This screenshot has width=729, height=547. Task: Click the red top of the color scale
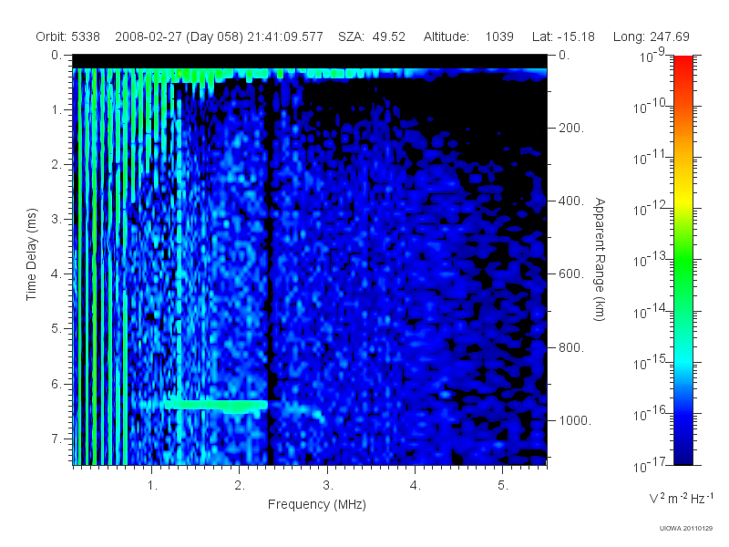[683, 65]
